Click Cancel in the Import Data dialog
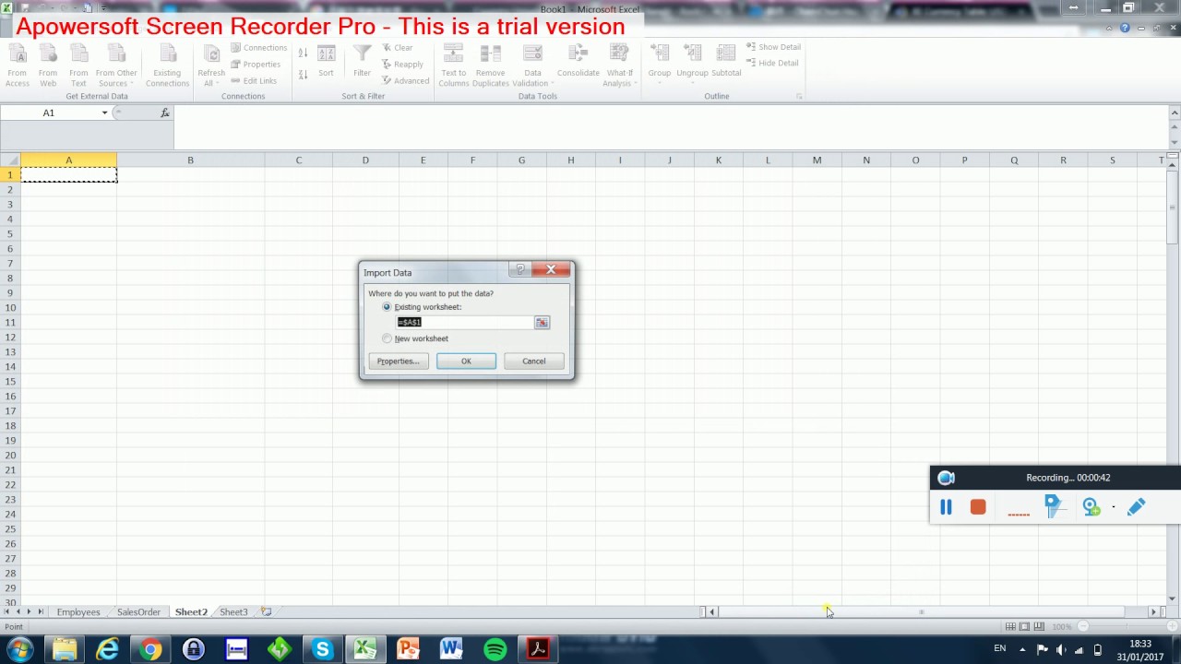1181x664 pixels. pos(533,361)
